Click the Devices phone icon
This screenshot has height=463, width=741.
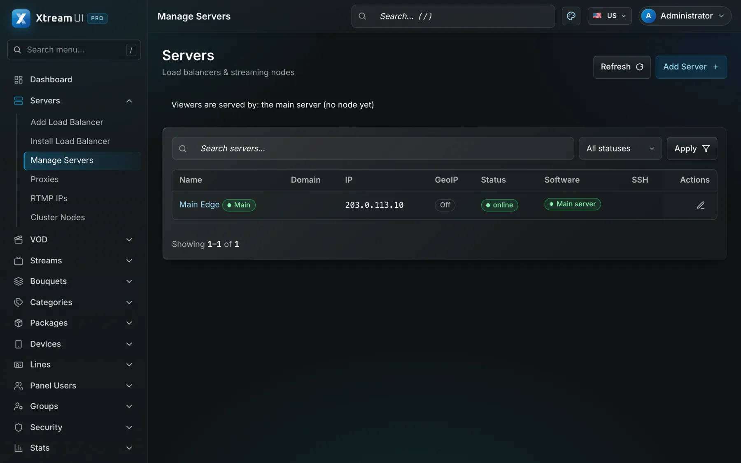point(19,344)
